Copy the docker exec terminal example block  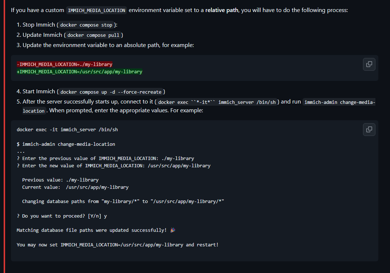coord(369,129)
